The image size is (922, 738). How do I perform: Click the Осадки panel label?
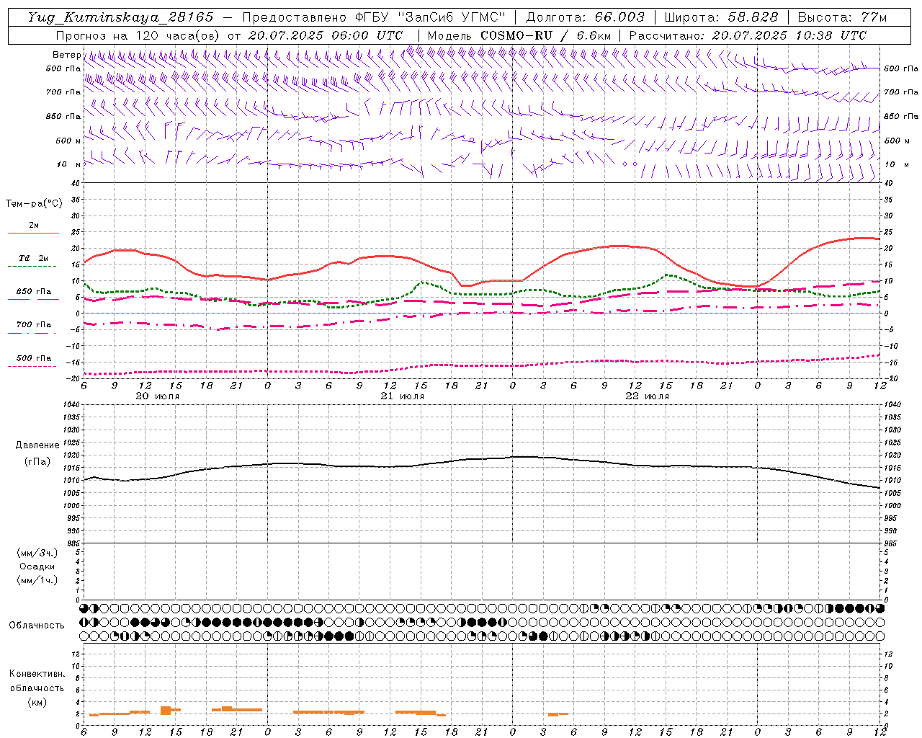(x=37, y=566)
